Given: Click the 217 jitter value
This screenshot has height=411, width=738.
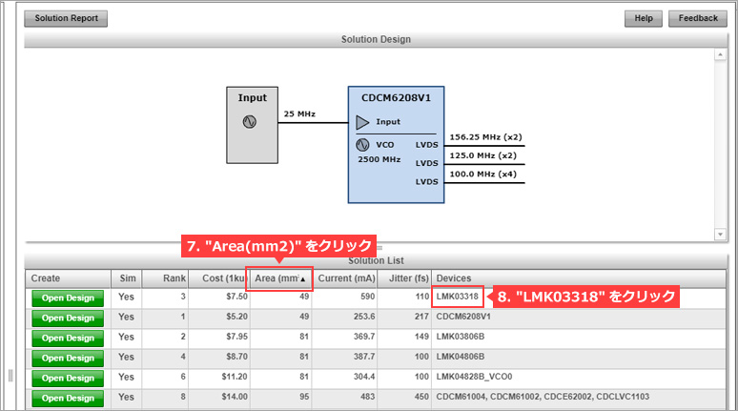Looking at the screenshot, I should 421,317.
